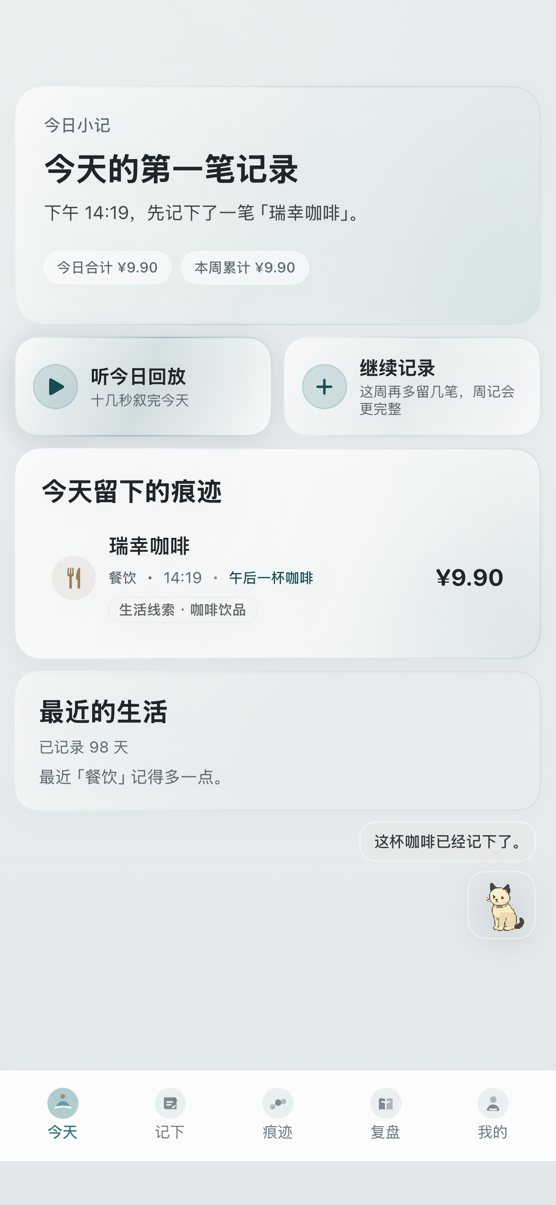This screenshot has height=1205, width=556.
Task: Tap the 痕迹 dots icon
Action: click(x=278, y=1103)
